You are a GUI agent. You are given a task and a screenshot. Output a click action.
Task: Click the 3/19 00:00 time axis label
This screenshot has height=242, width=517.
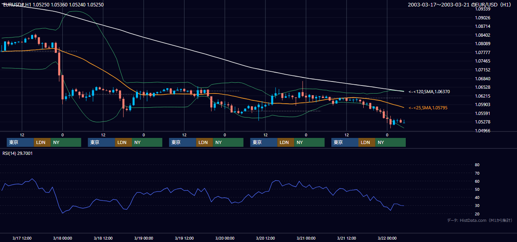(144, 238)
